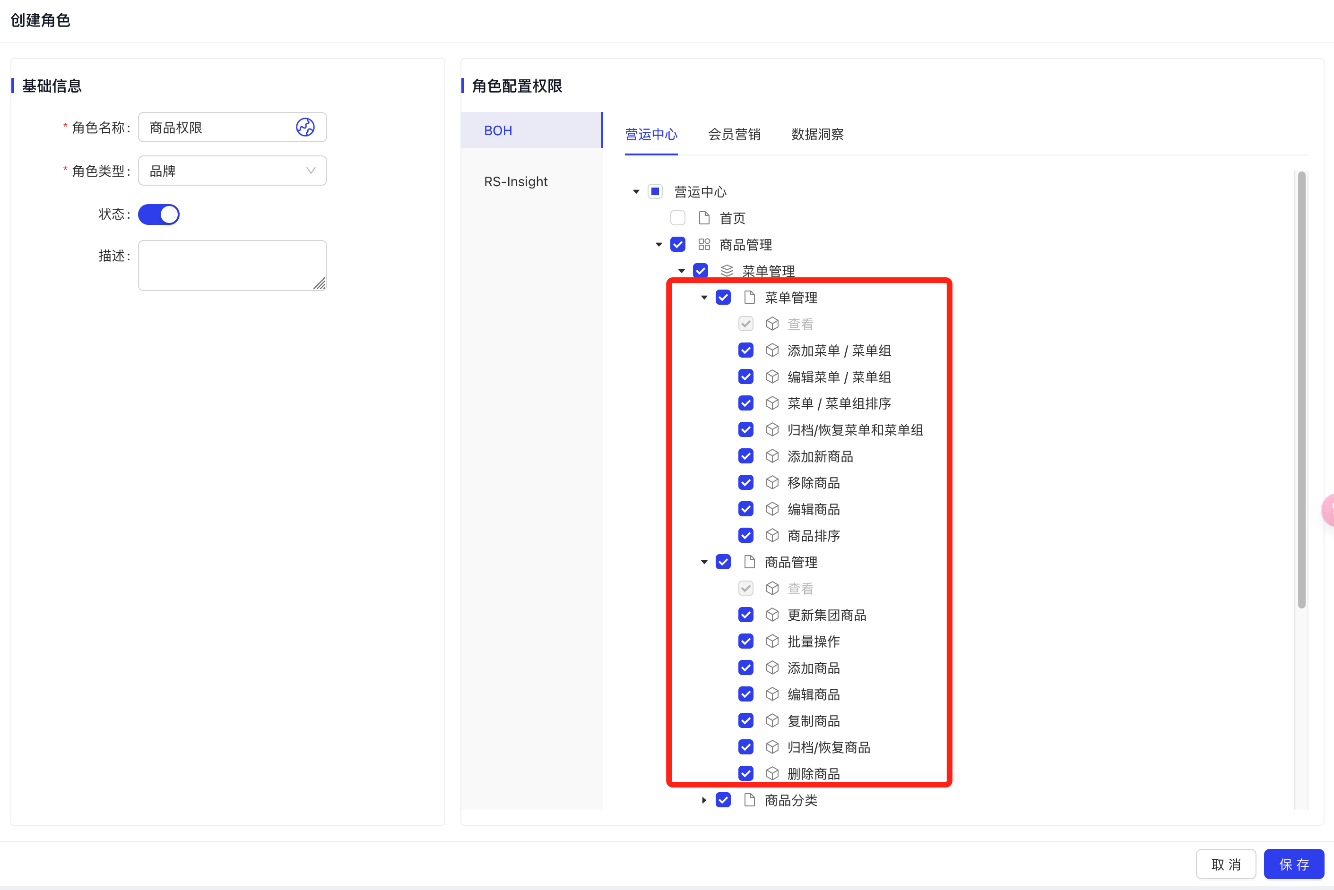Click cube icon next to 批量操作

[x=772, y=642]
